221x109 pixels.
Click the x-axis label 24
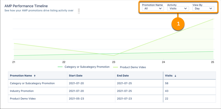click(163, 62)
